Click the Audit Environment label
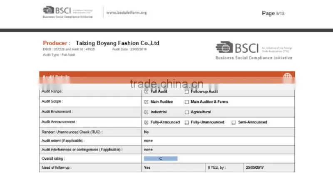Screen dimensions: 333x175 (57, 111)
